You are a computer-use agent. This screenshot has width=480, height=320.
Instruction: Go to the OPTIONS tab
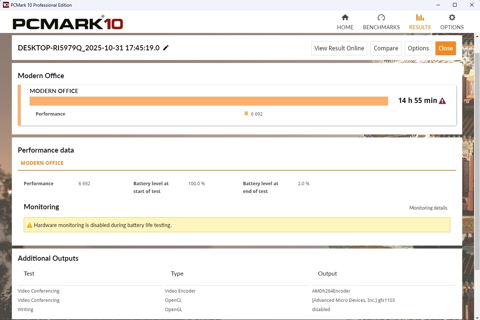452,22
